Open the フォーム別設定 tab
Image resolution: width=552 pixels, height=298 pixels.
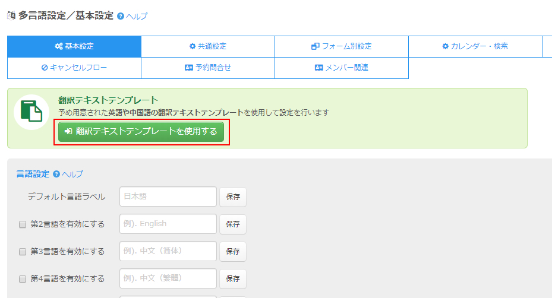pyautogui.click(x=342, y=46)
